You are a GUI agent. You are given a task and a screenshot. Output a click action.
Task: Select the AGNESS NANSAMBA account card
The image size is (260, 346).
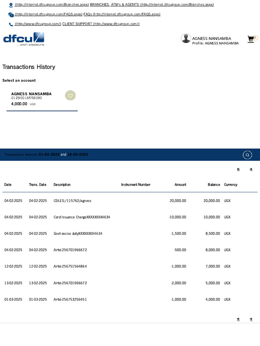[x=42, y=100]
